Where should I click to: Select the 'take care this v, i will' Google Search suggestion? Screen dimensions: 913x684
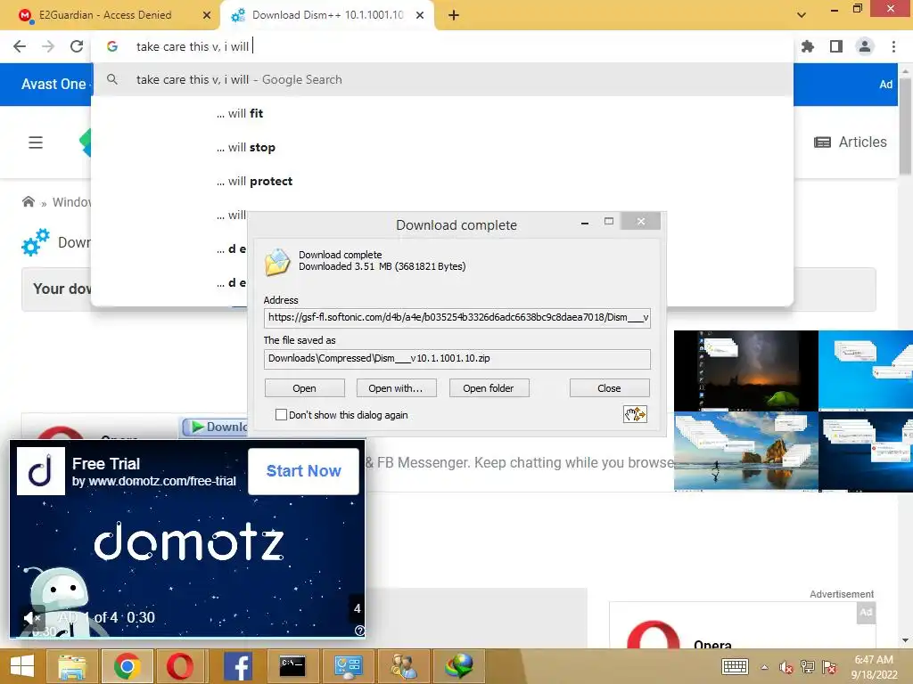[442, 79]
